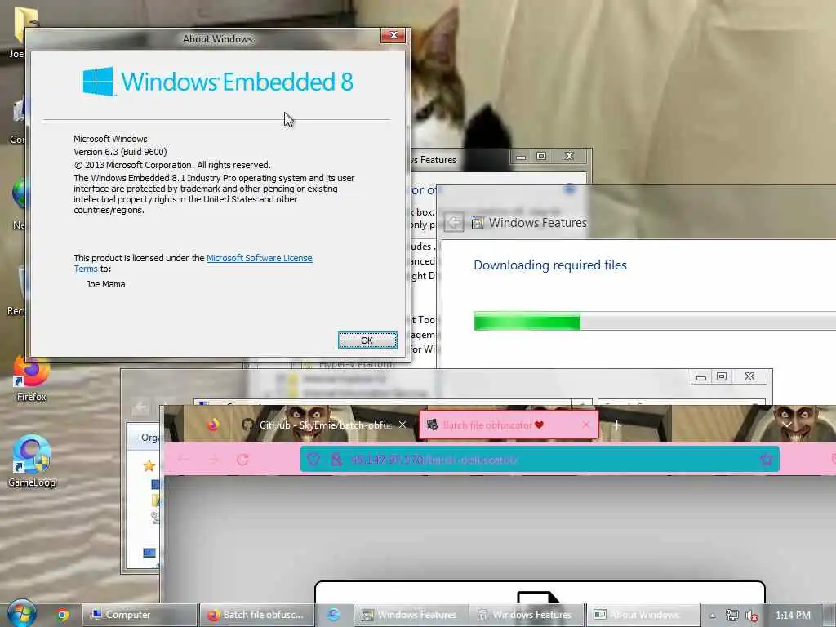Bookmark this page with the star icon

[x=766, y=460]
